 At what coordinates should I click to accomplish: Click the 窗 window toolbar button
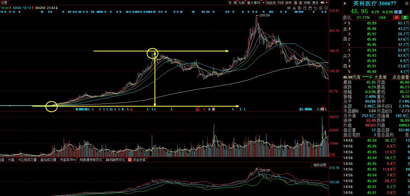[301, 3]
